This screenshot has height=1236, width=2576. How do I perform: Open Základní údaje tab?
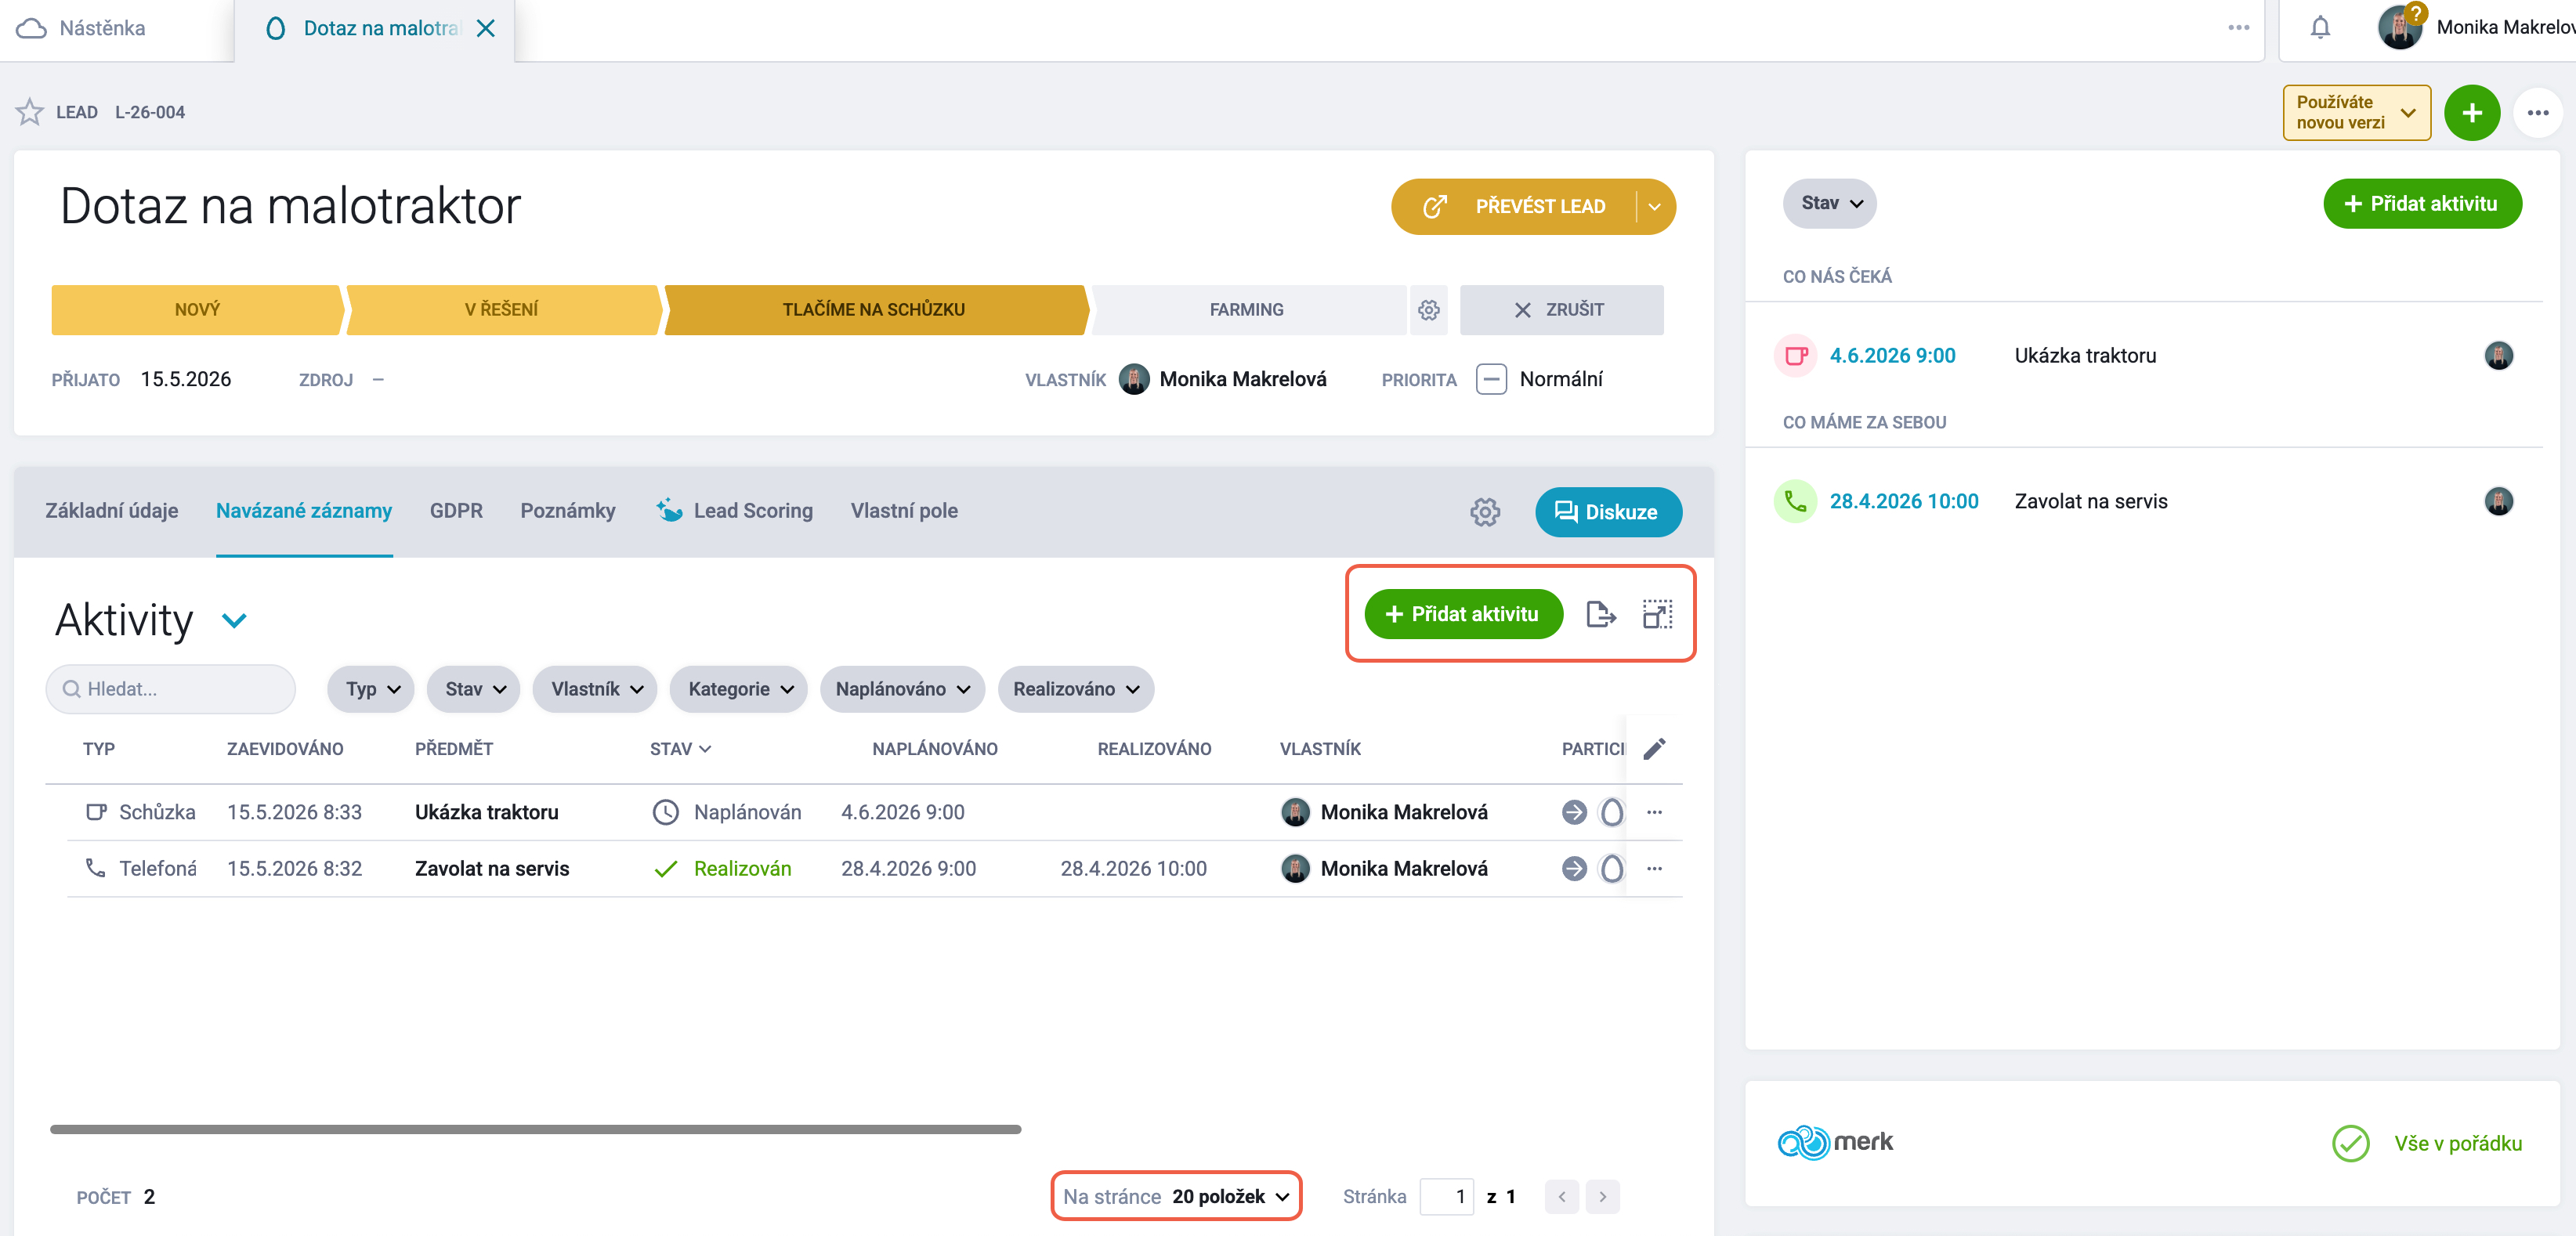pyautogui.click(x=111, y=511)
